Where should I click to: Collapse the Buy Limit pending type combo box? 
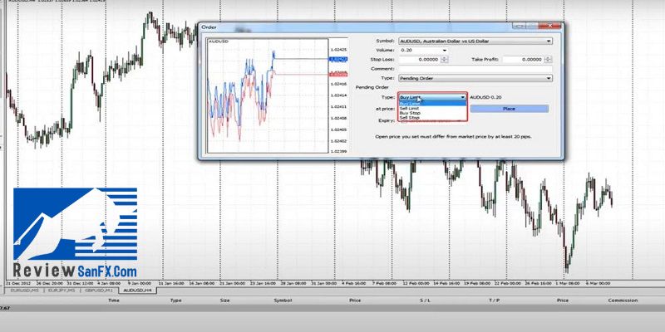[462, 97]
